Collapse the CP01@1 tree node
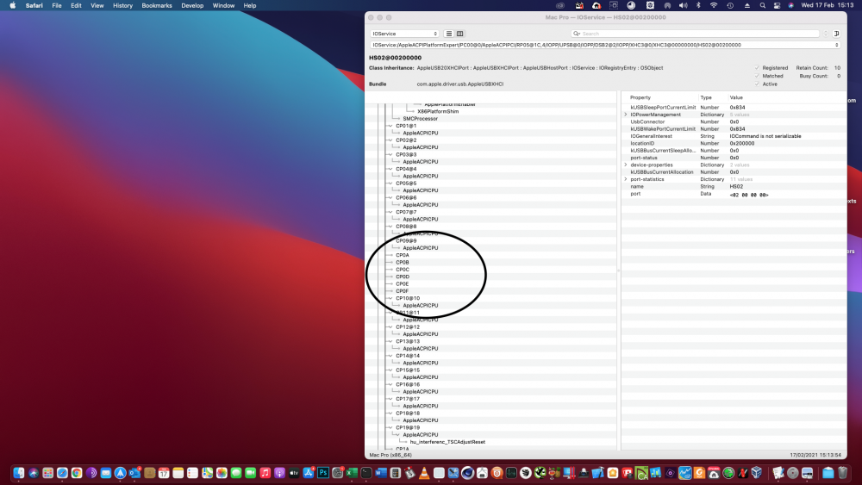Viewport: 862px width, 485px height. [390, 126]
